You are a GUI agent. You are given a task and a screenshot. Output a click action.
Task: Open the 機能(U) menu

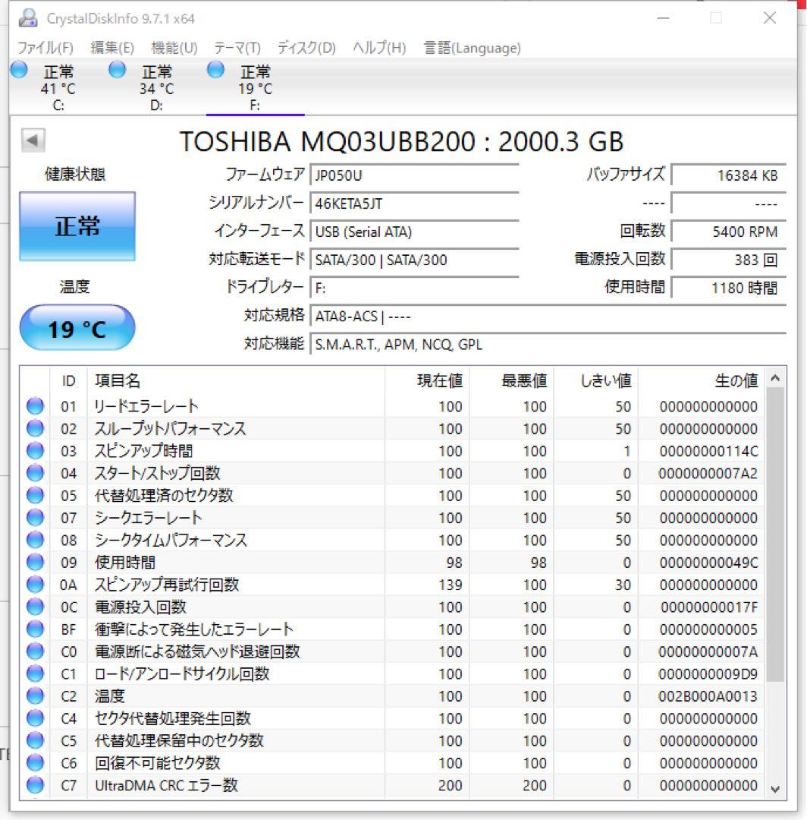pyautogui.click(x=173, y=47)
